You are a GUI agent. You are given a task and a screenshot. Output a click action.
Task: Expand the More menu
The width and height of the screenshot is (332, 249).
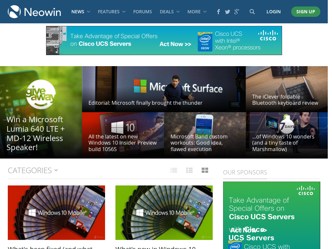[197, 12]
